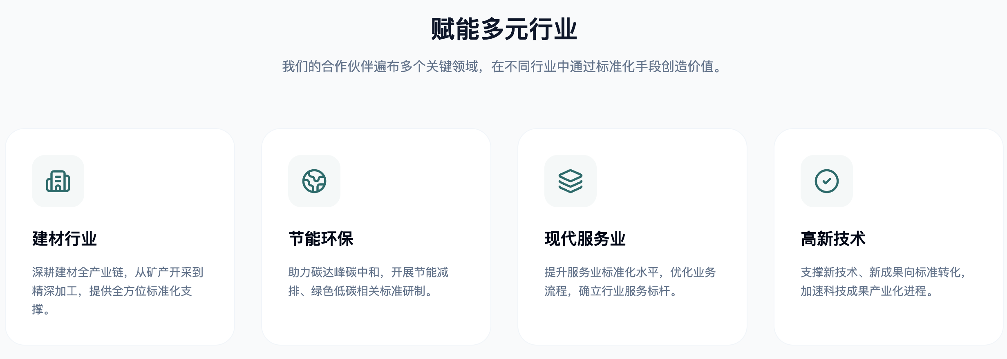Select the 建材行业 card title
Viewport: 1007px width, 359px height.
point(65,239)
